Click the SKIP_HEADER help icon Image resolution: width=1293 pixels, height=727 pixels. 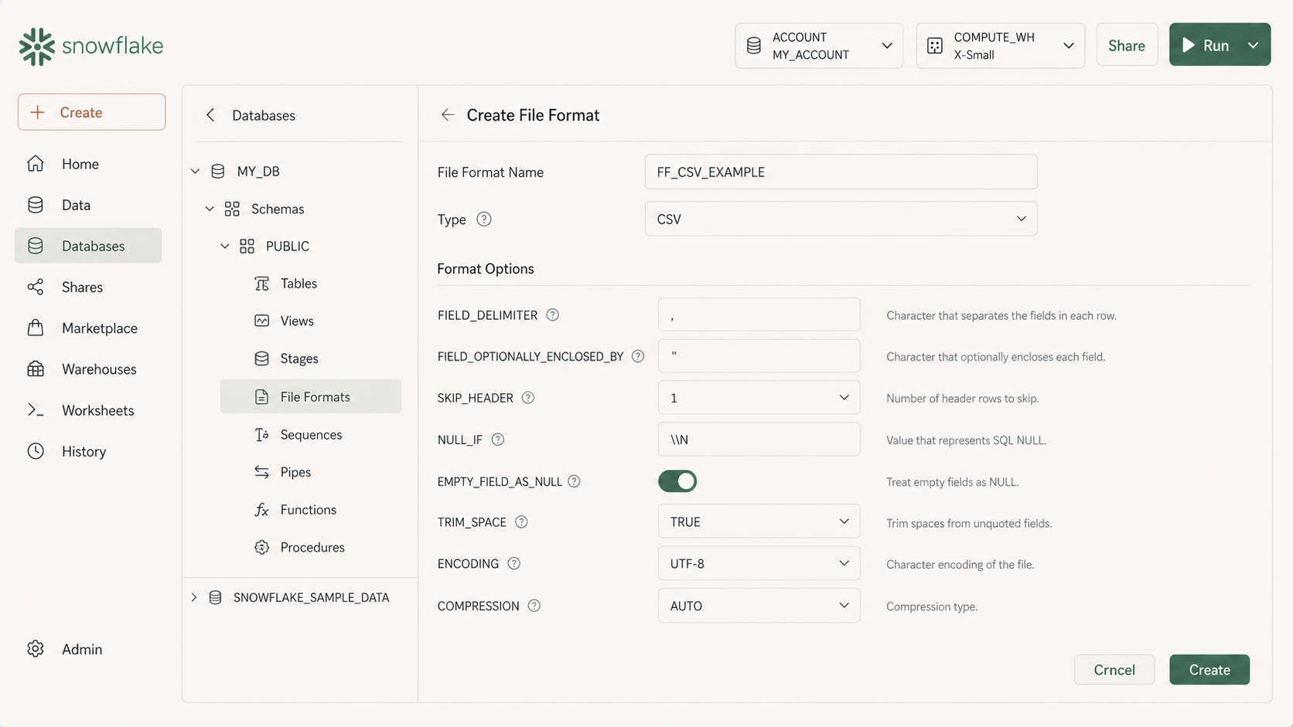(528, 398)
